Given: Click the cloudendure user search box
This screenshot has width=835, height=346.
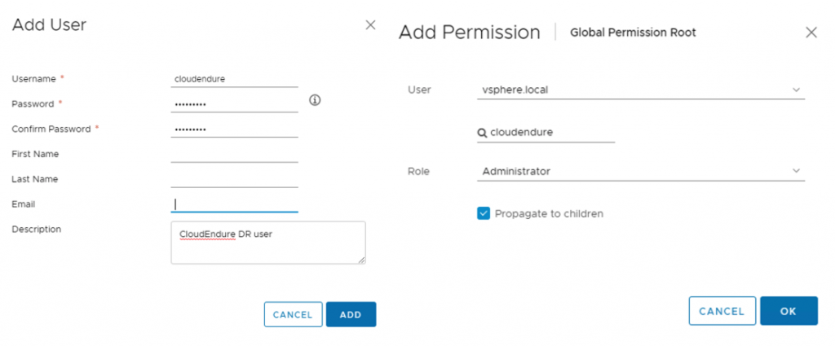Looking at the screenshot, I should (x=546, y=133).
